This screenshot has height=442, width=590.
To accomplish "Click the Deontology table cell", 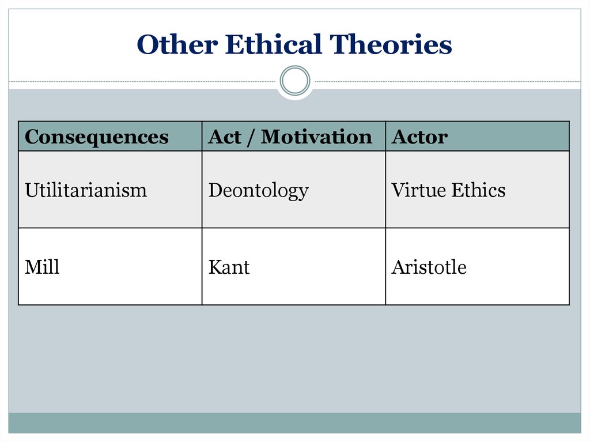I will [x=294, y=190].
